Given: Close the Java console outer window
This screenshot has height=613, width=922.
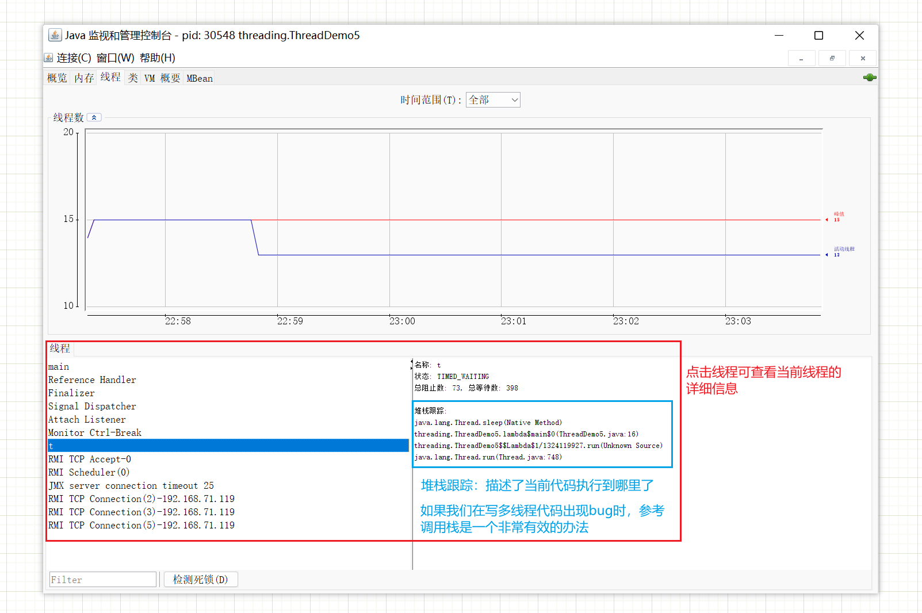Looking at the screenshot, I should 859,35.
